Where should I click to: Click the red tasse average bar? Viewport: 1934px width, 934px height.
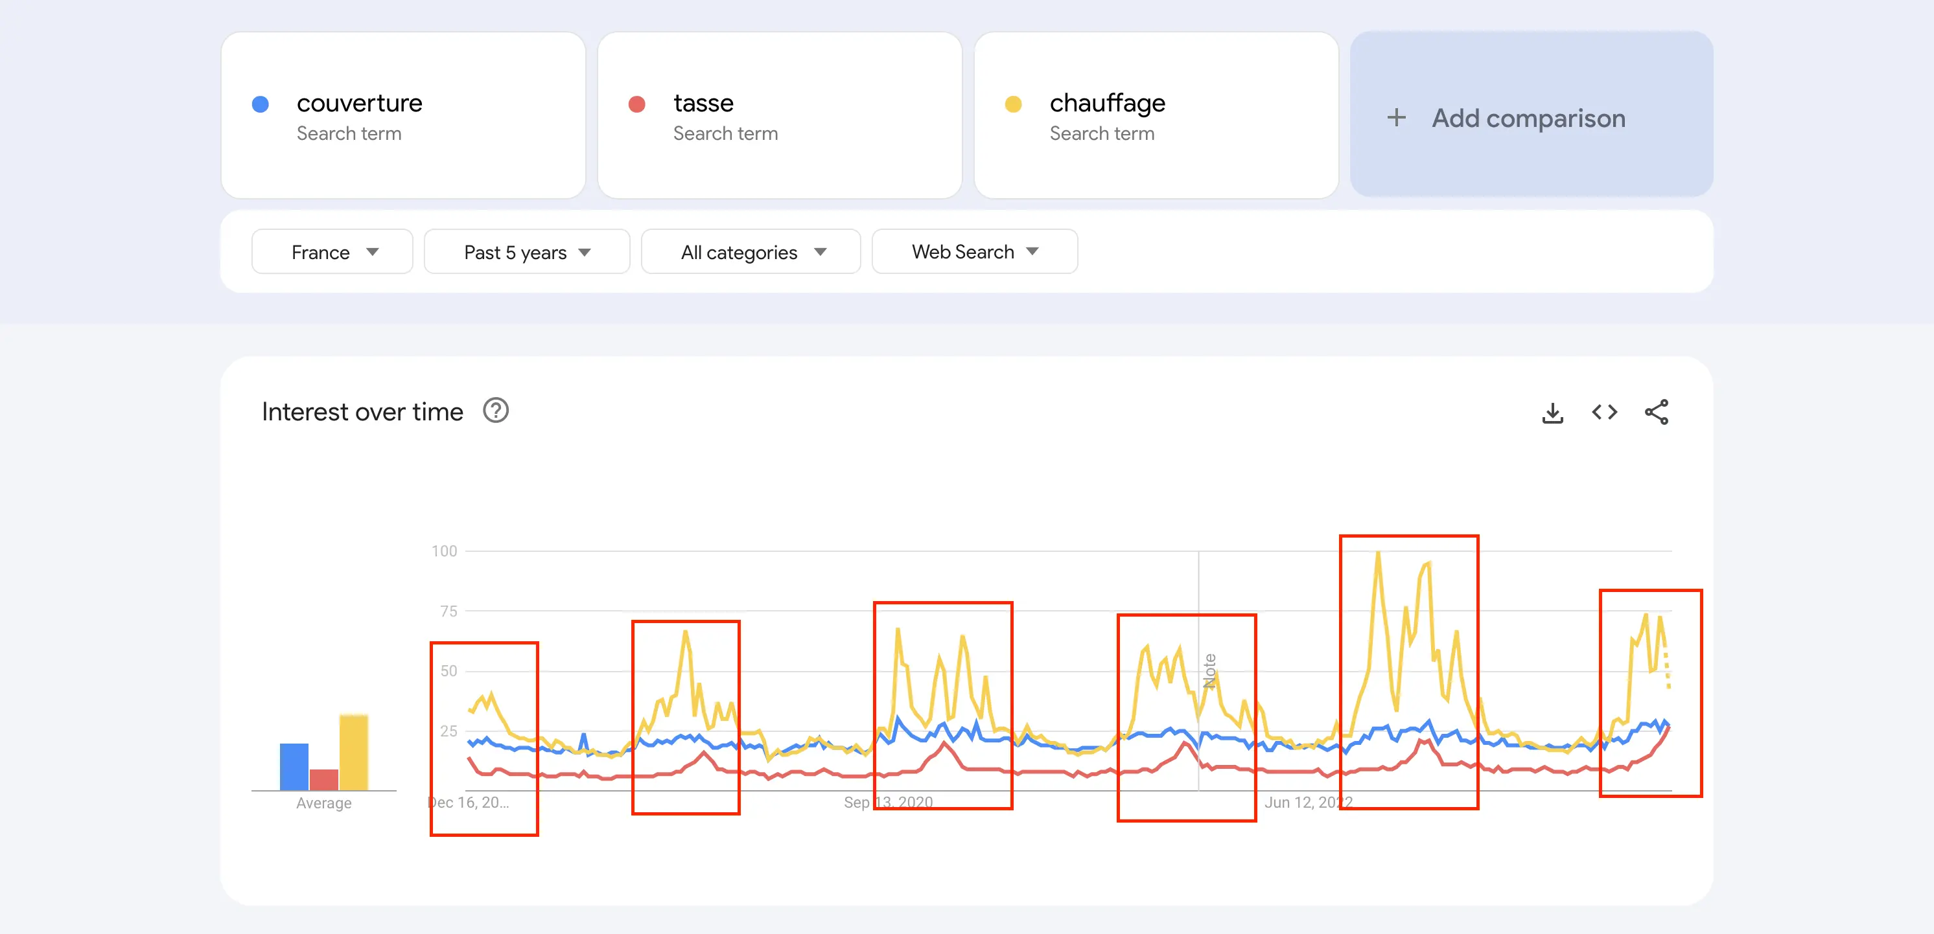coord(323,779)
